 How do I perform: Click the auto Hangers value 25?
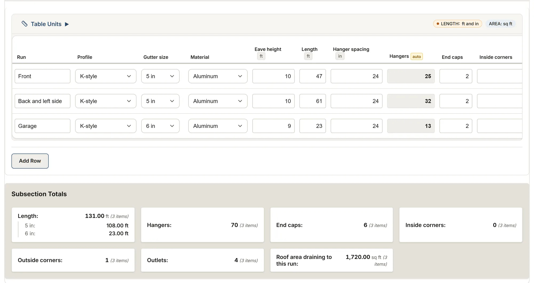[411, 76]
